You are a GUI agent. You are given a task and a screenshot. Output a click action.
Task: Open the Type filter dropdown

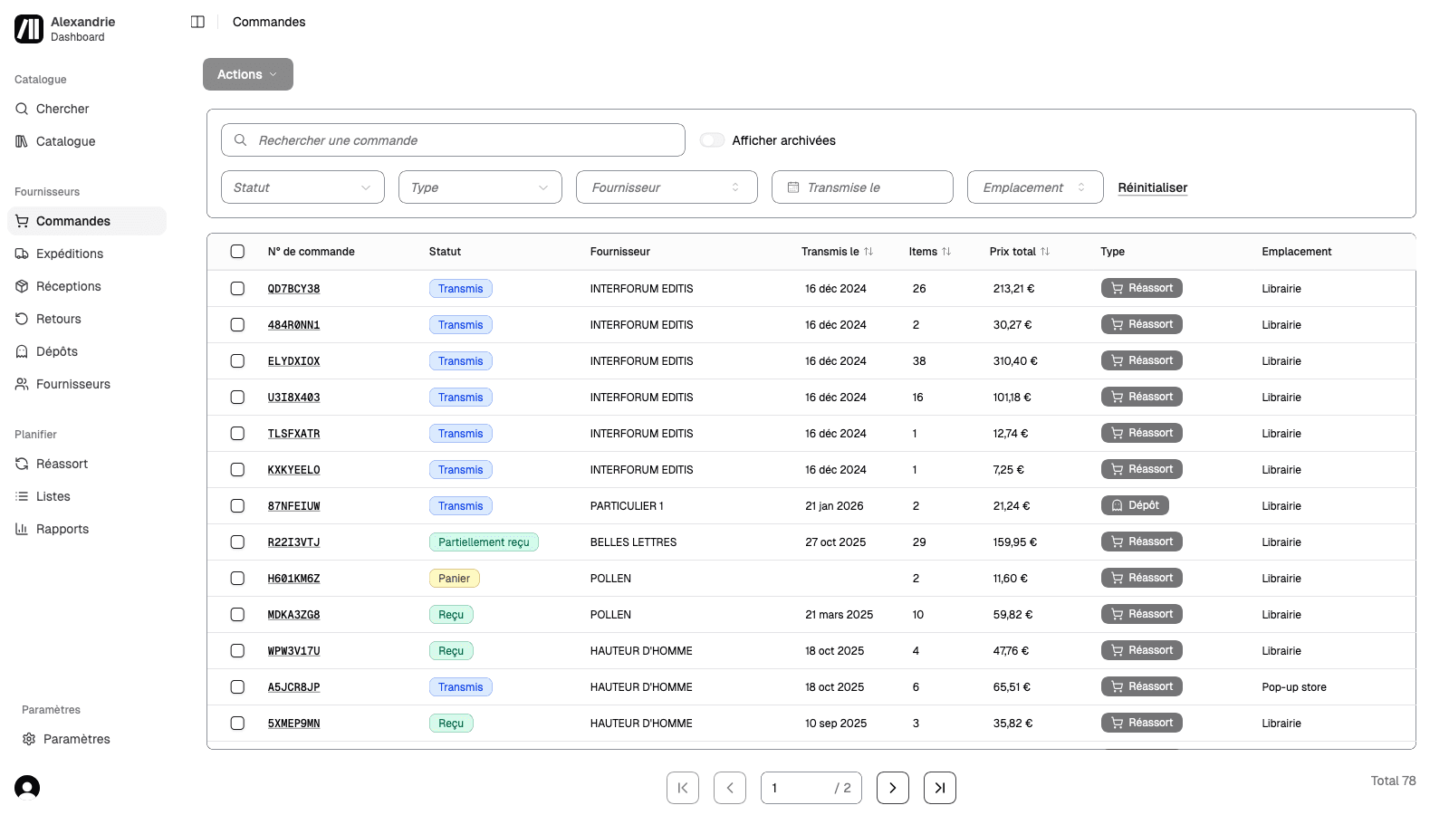[480, 187]
